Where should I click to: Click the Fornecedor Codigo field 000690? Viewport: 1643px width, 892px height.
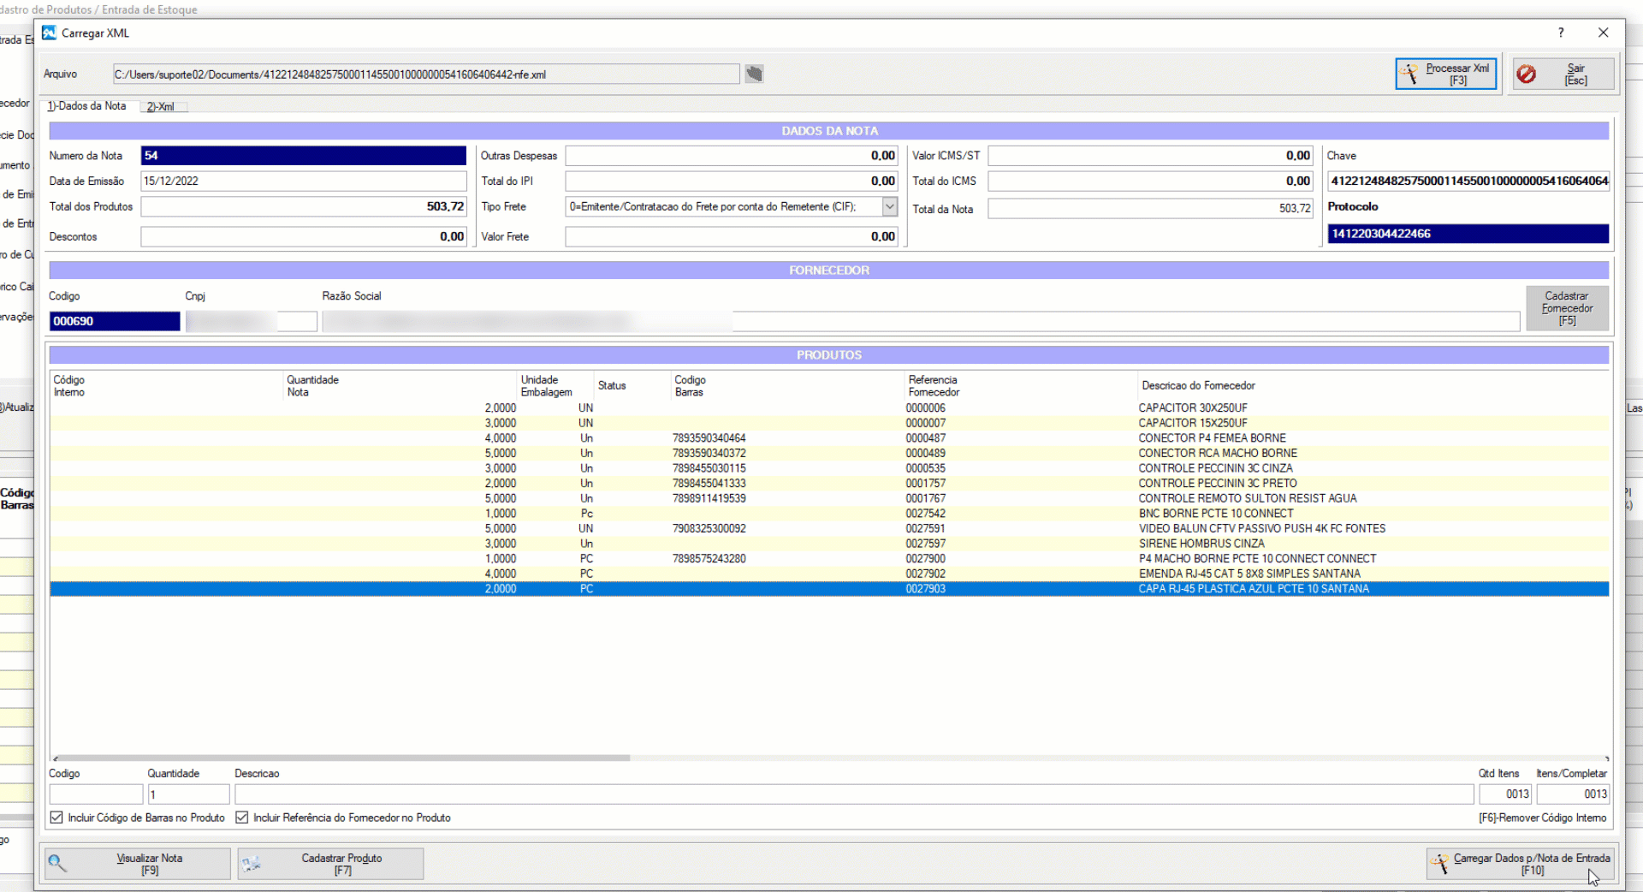115,321
